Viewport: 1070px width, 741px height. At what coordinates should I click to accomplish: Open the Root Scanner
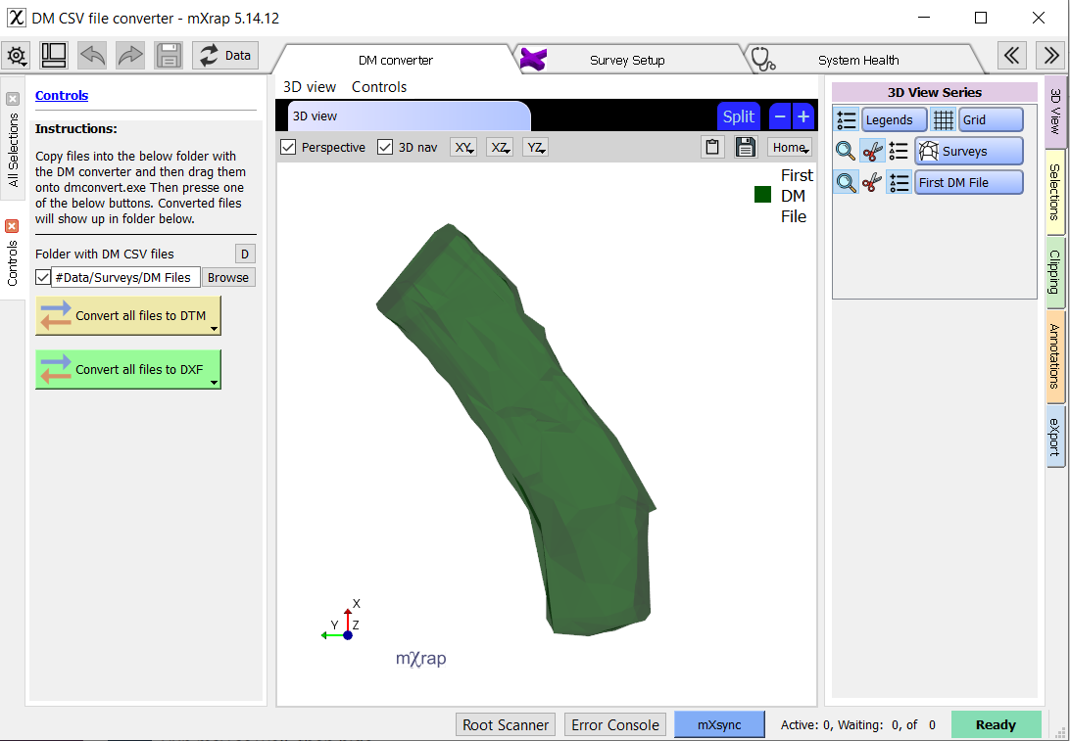[506, 724]
